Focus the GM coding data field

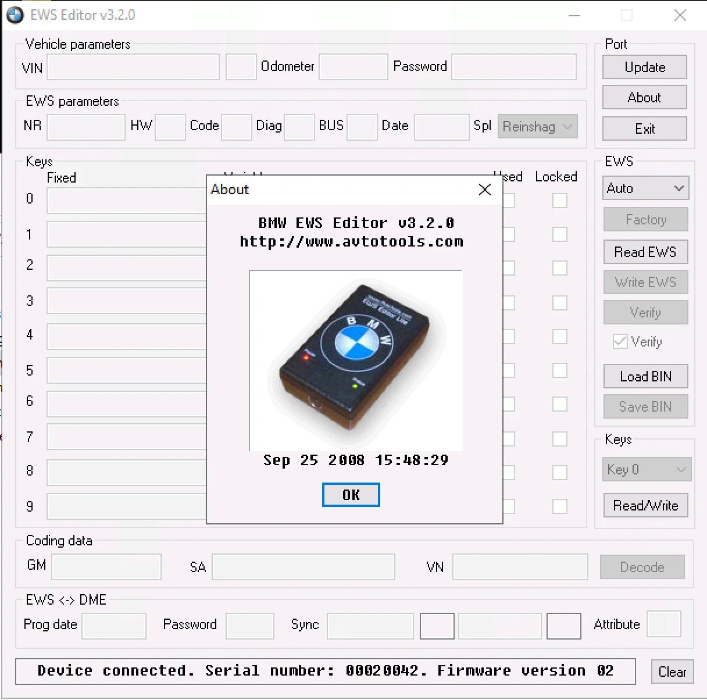[x=106, y=567]
